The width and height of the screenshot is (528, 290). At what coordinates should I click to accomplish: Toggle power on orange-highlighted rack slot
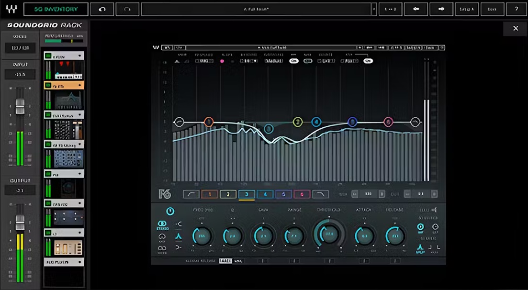pos(48,86)
